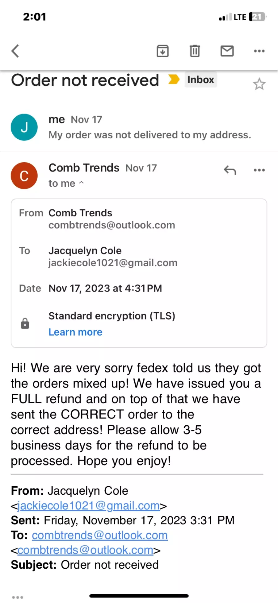
Task: Tap the TLS lock icon
Action: point(25,323)
